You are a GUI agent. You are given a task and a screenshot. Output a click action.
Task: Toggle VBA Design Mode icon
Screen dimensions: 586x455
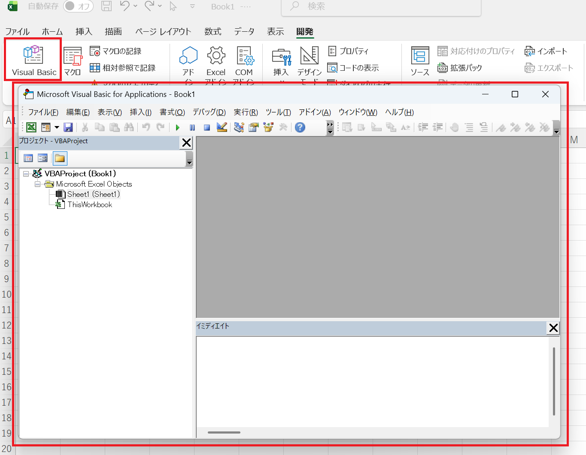click(222, 127)
